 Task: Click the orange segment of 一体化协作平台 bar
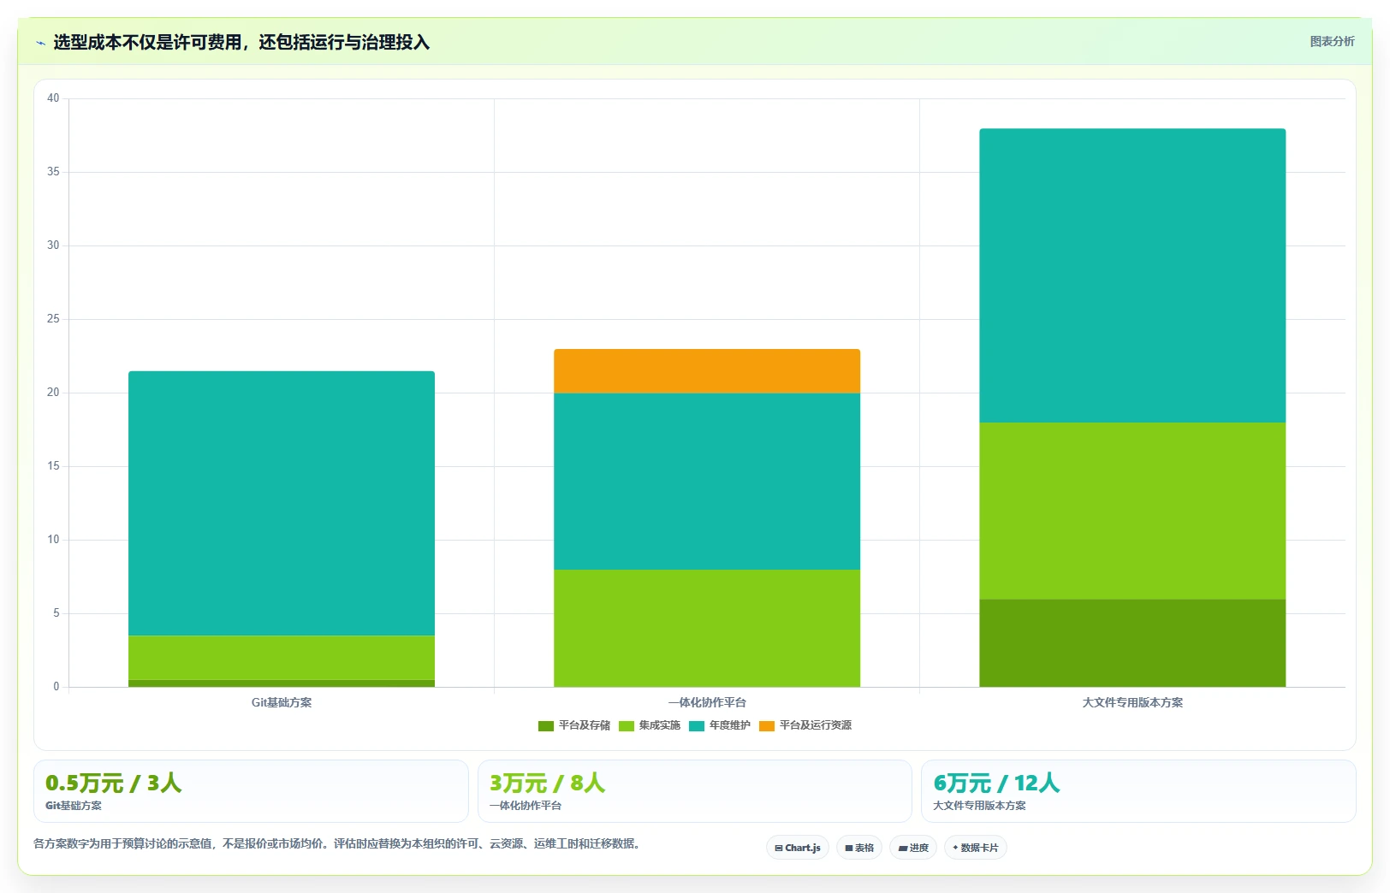point(707,371)
